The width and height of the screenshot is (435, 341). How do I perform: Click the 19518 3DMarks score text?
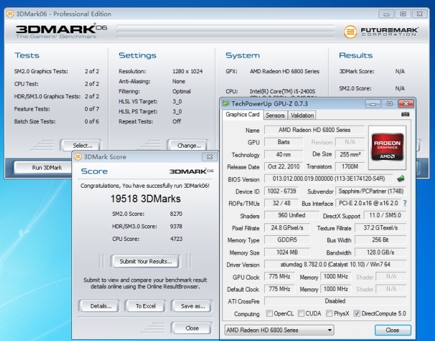click(145, 198)
